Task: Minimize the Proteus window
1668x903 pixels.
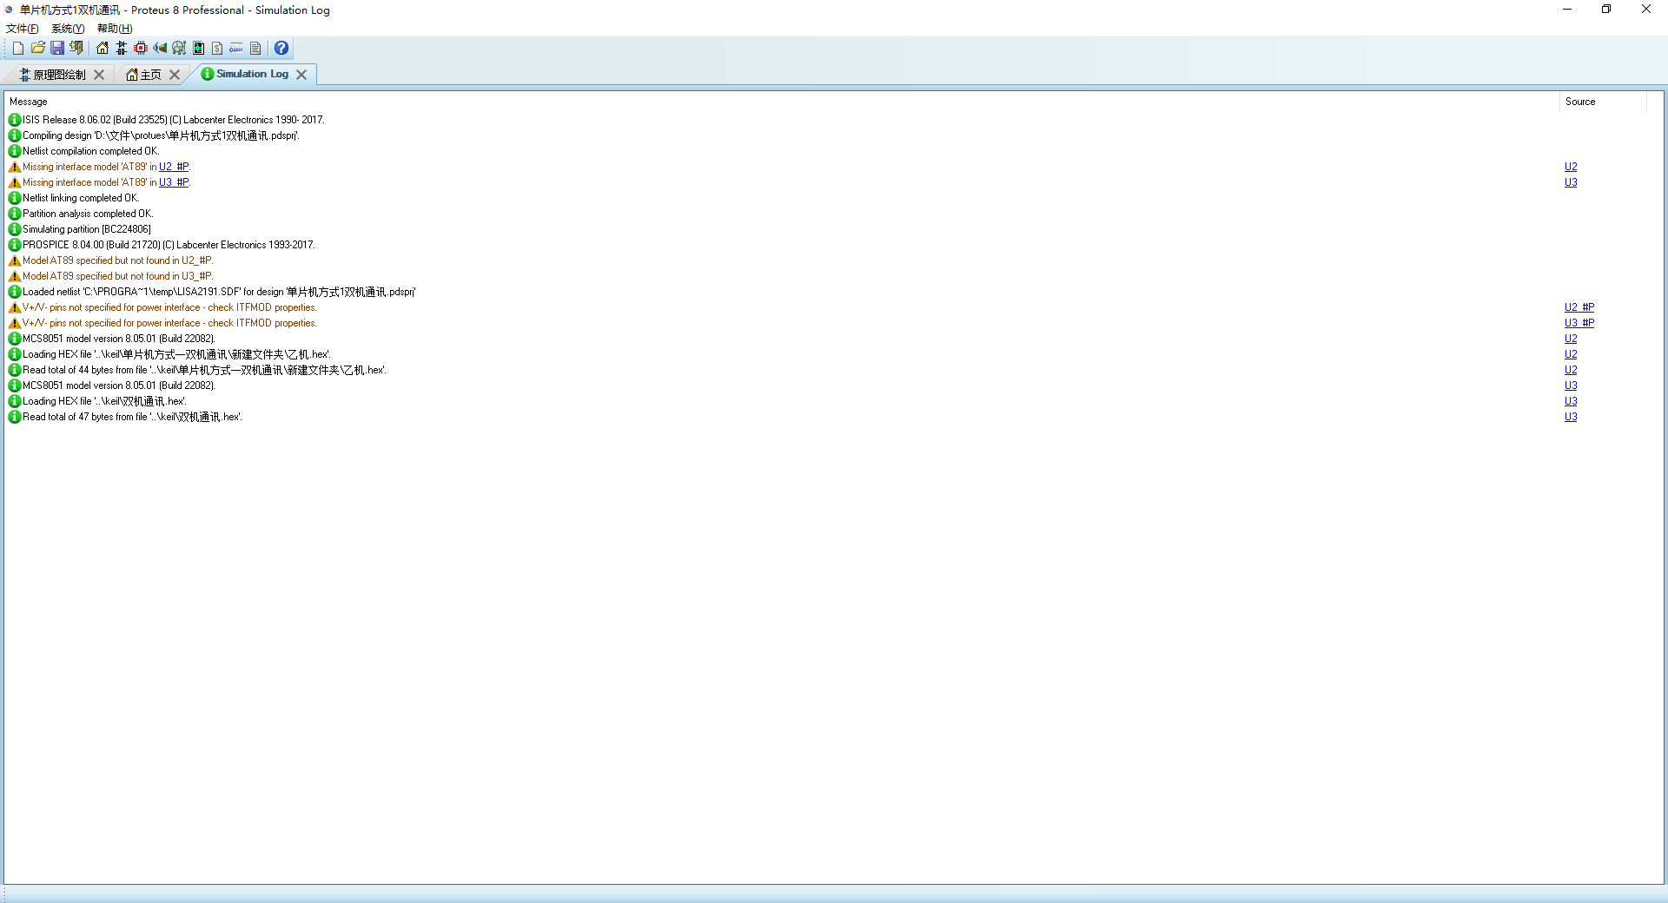Action: click(1567, 10)
